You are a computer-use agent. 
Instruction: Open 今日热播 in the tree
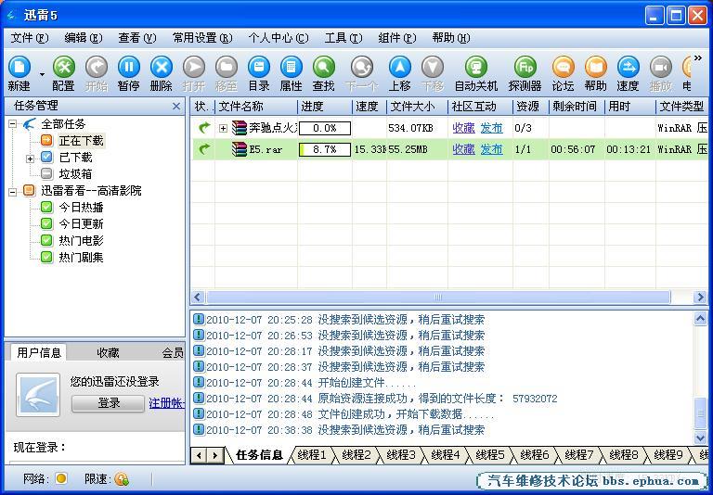[x=81, y=208]
